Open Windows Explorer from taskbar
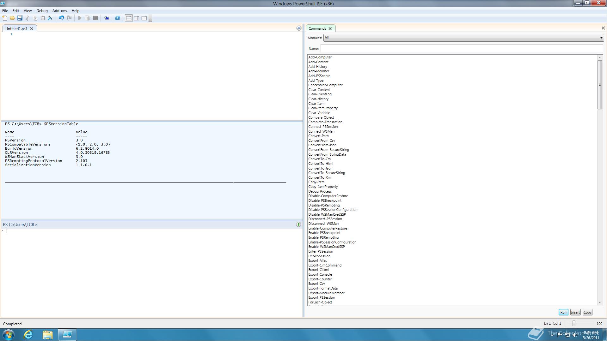 (48, 334)
